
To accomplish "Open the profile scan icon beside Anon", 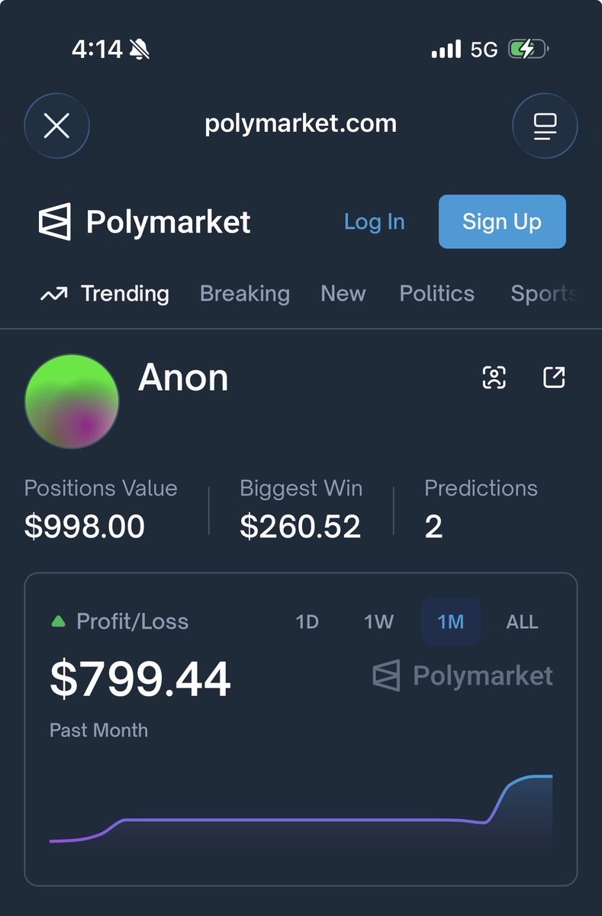I will click(x=494, y=377).
